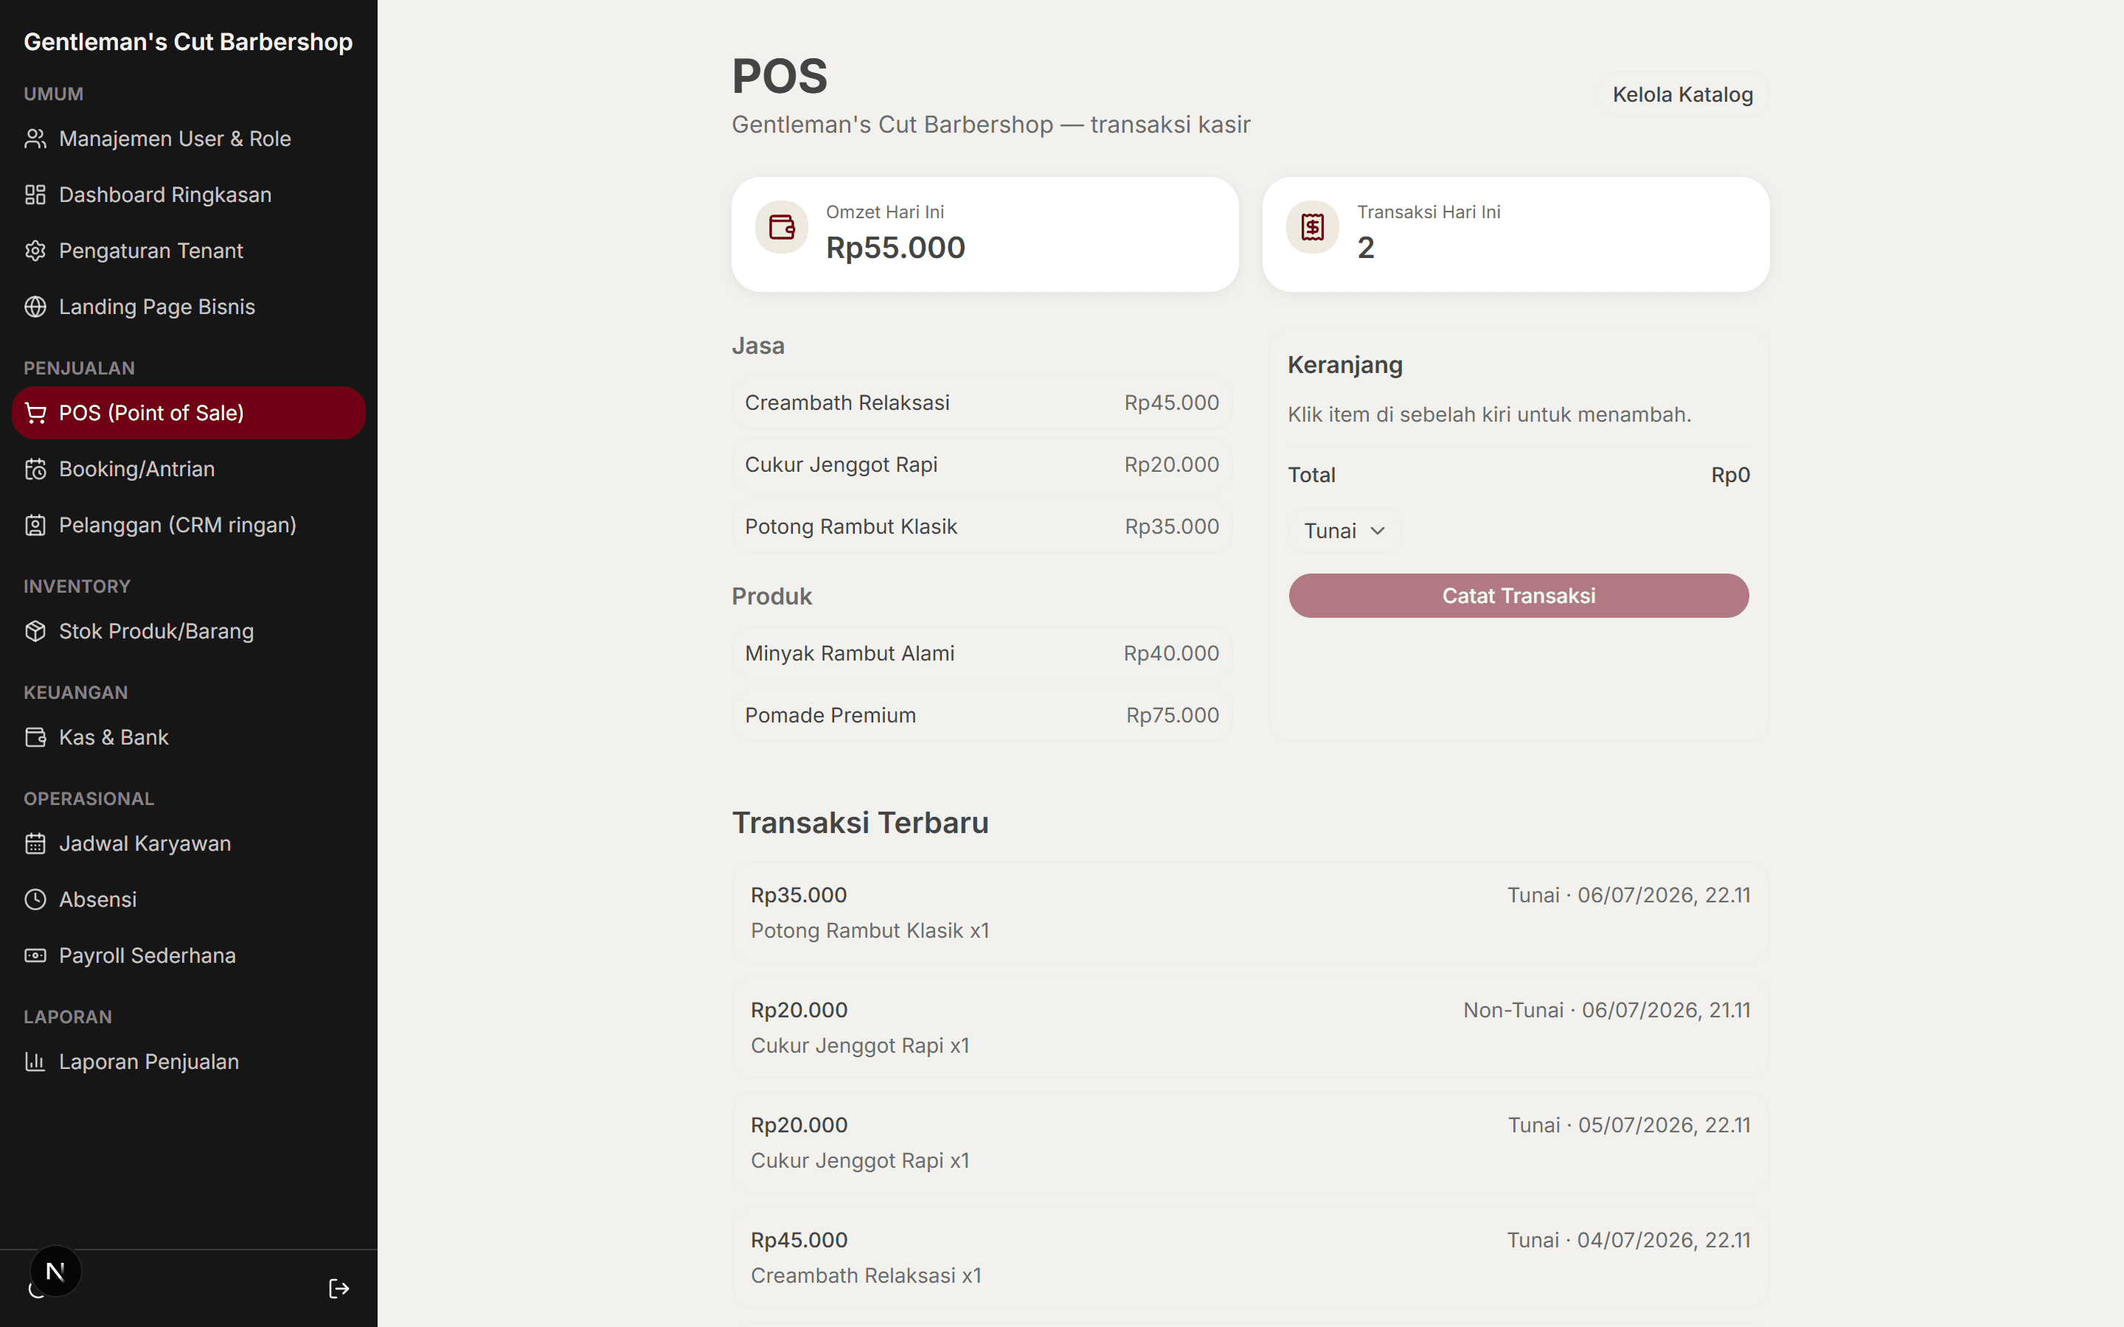The image size is (2124, 1327).
Task: Open the Tunai payment method dropdown
Action: [x=1344, y=531]
